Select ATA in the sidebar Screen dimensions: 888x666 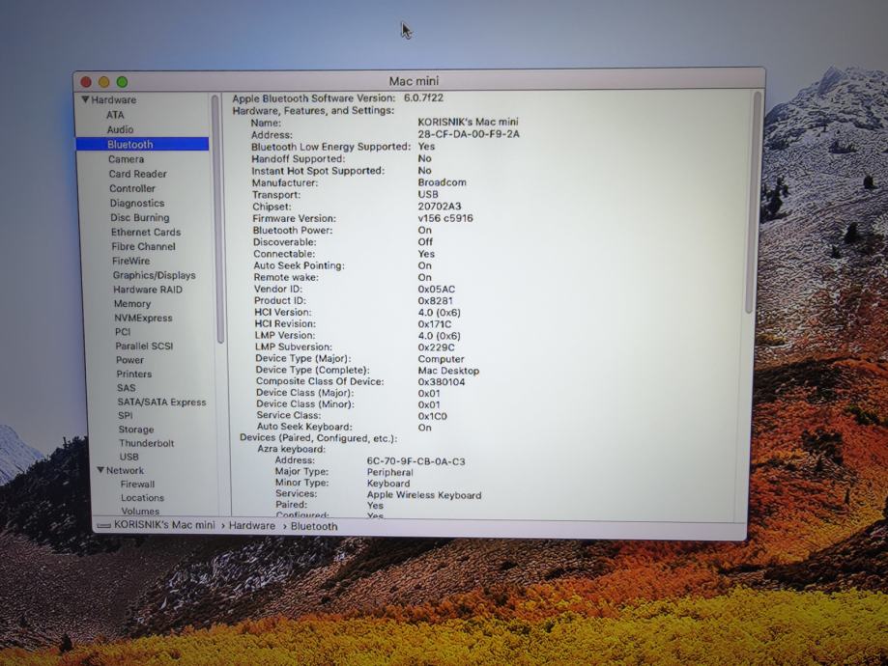115,115
